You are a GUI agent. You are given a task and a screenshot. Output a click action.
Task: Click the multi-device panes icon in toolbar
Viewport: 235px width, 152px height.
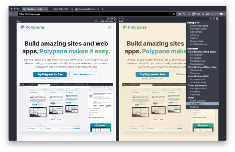click(x=194, y=14)
